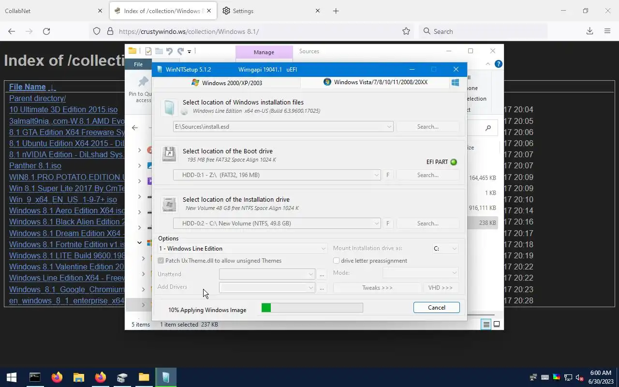Screen dimensions: 619x387
Task: Open the install.esd source path dropdown
Action: pyautogui.click(x=389, y=127)
